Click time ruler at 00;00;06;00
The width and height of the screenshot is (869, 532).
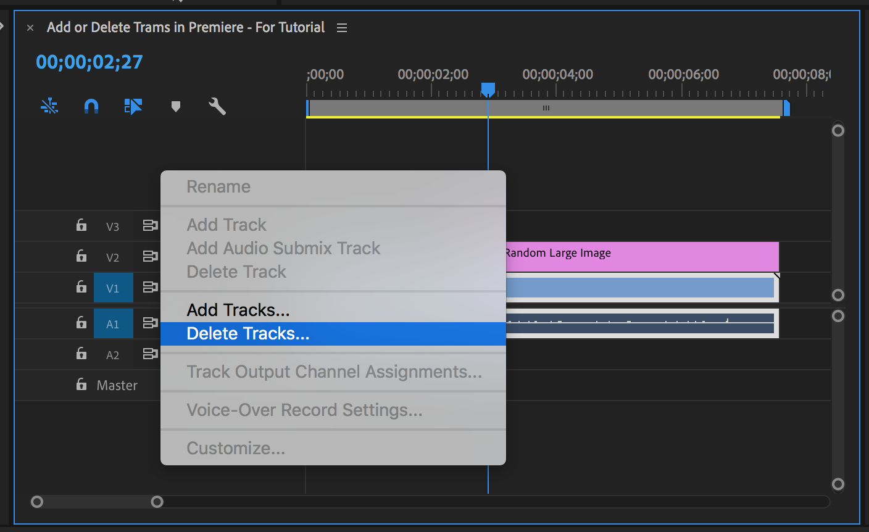[683, 75]
